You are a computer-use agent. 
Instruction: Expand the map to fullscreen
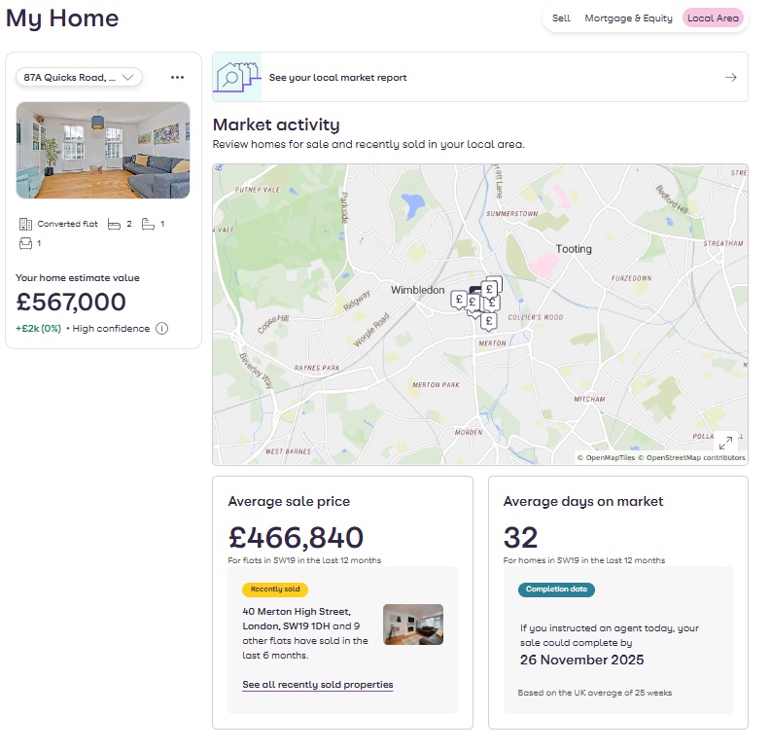[x=725, y=443]
